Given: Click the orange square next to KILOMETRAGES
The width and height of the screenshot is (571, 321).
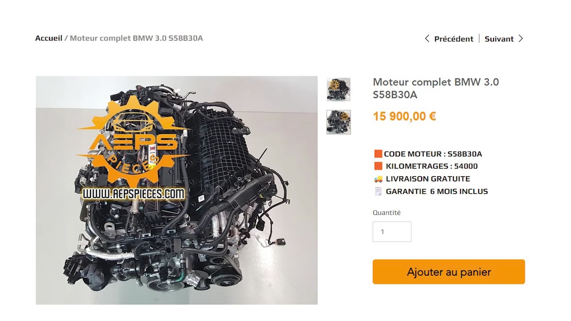Looking at the screenshot, I should [x=378, y=166].
